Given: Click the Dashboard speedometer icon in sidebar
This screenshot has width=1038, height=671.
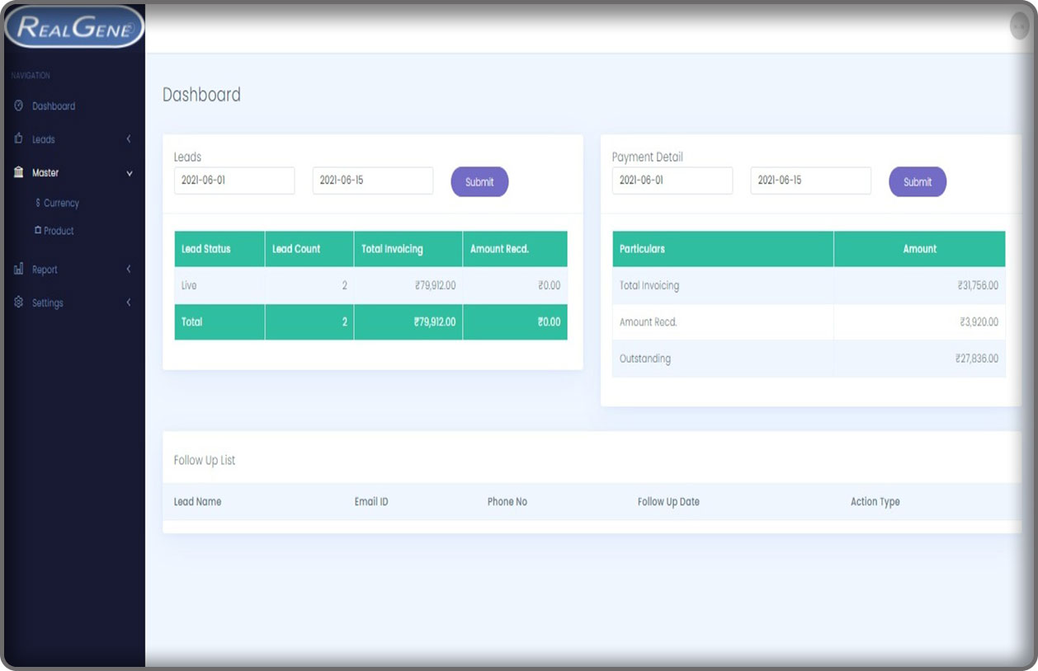Looking at the screenshot, I should click(x=19, y=106).
